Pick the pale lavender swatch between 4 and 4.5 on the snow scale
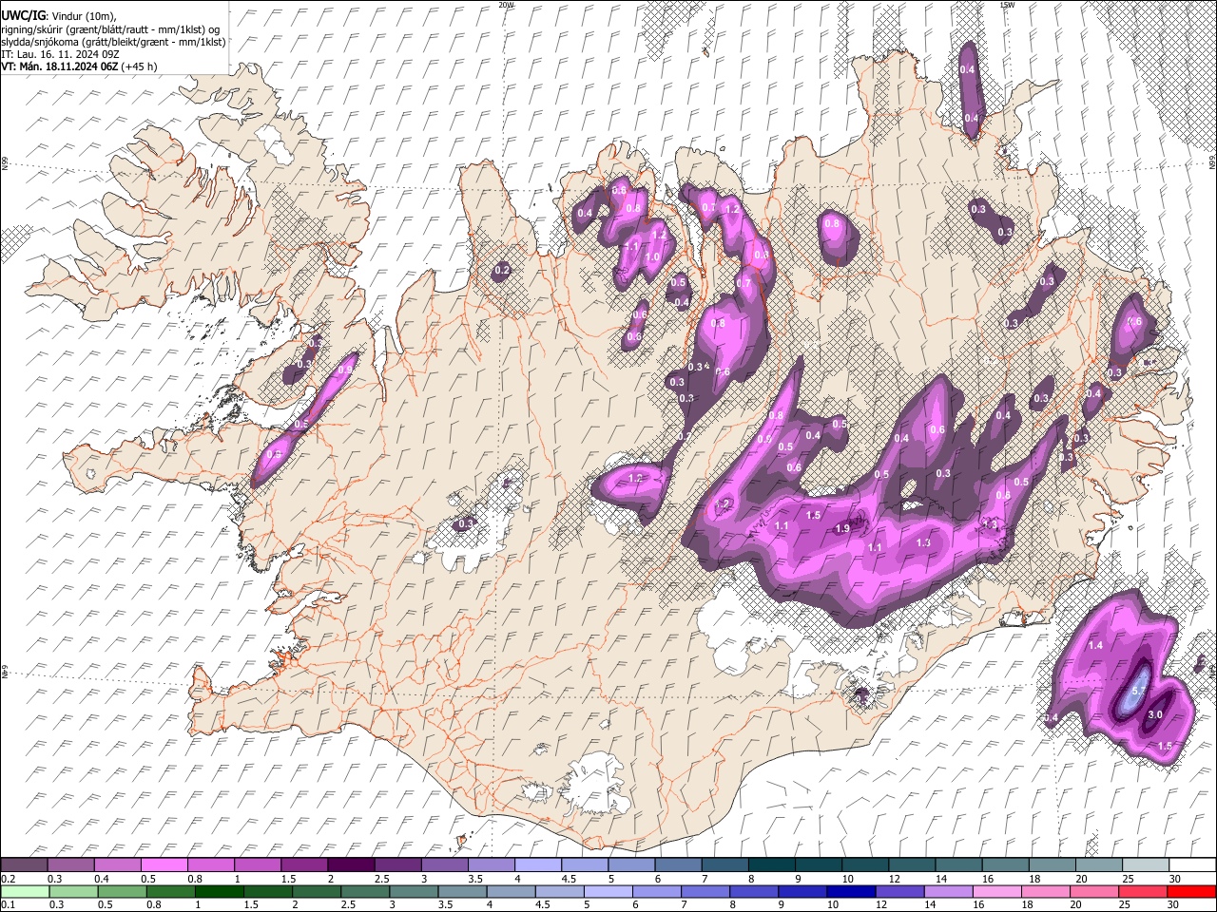 tap(537, 864)
